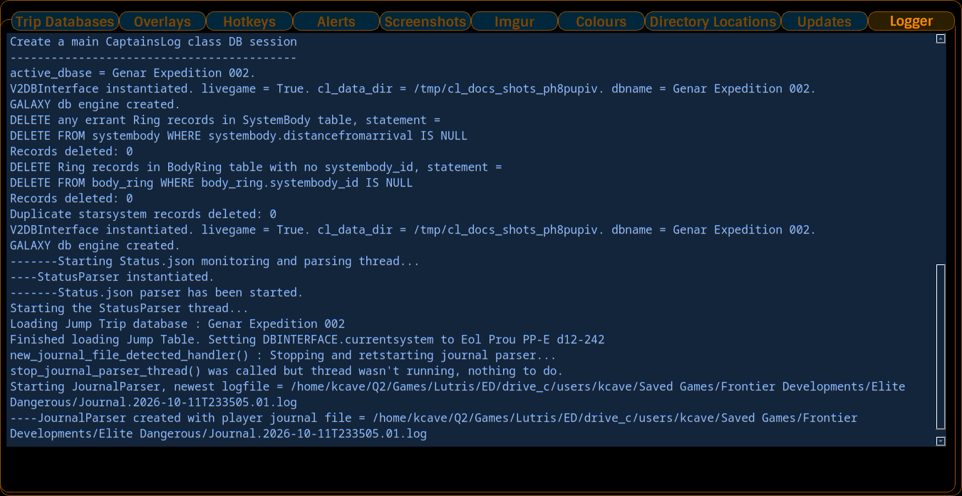Click the log scrollbar down arrow

coord(941,441)
